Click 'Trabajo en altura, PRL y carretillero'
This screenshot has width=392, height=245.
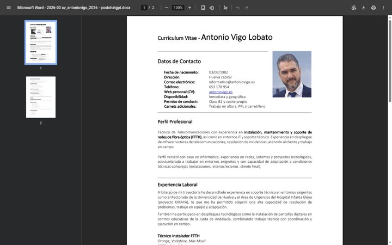point(237,106)
